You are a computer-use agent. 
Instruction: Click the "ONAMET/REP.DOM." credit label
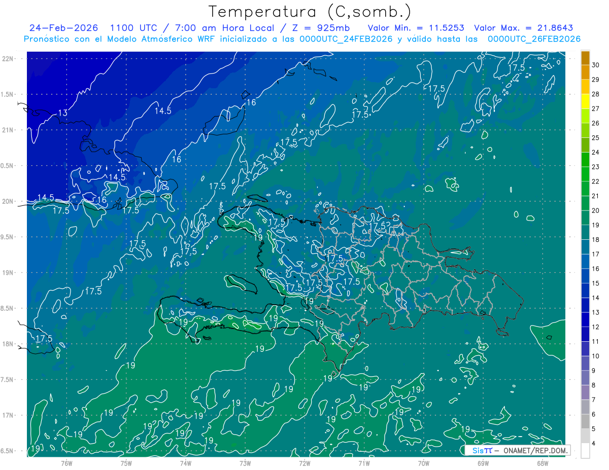(535, 450)
